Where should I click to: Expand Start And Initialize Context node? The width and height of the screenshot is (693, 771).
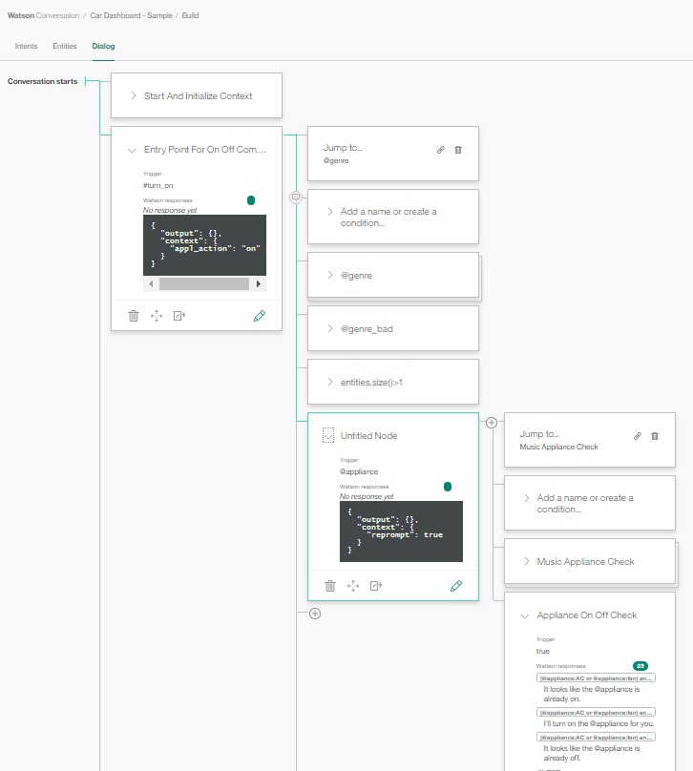point(133,96)
